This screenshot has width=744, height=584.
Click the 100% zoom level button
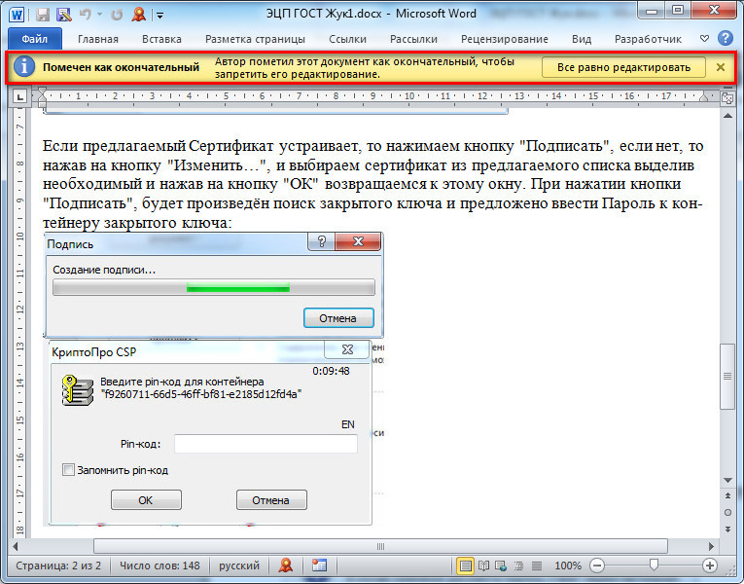(x=568, y=566)
